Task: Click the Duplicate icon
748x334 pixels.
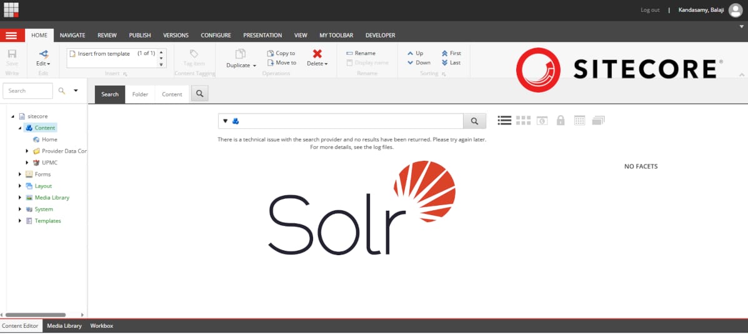Action: tap(241, 54)
